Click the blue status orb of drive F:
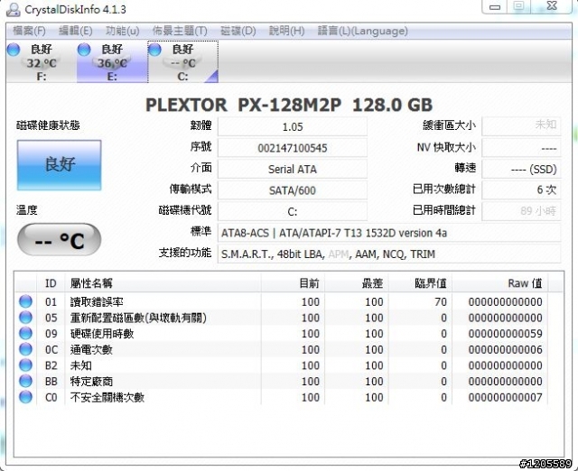This screenshot has width=578, height=471. click(x=14, y=50)
